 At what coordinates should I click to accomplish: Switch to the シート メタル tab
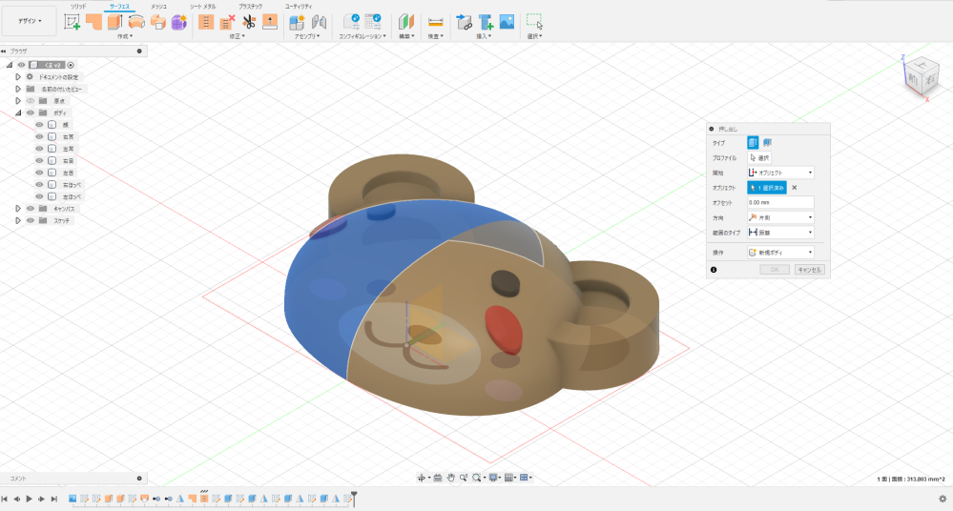click(202, 6)
